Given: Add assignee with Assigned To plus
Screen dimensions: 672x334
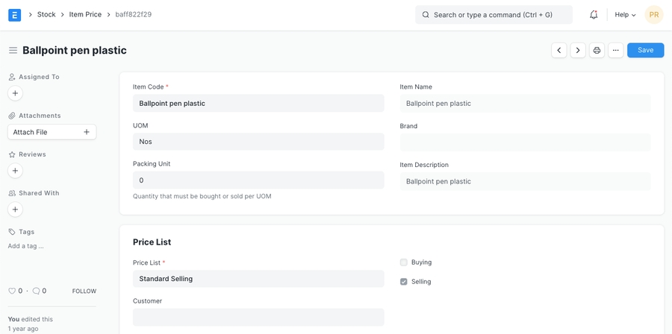Looking at the screenshot, I should 15,93.
